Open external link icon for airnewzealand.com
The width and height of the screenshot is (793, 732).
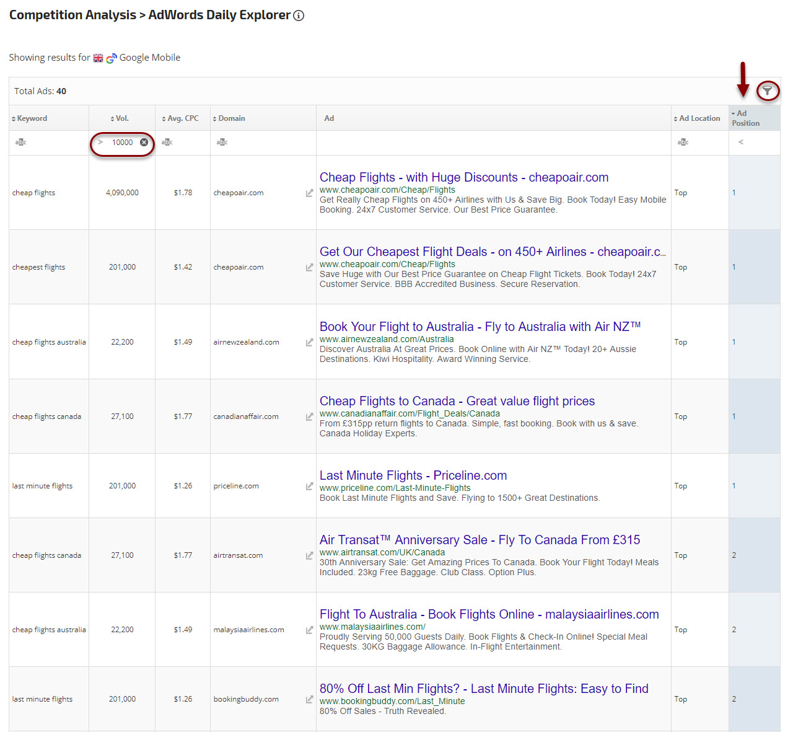309,342
